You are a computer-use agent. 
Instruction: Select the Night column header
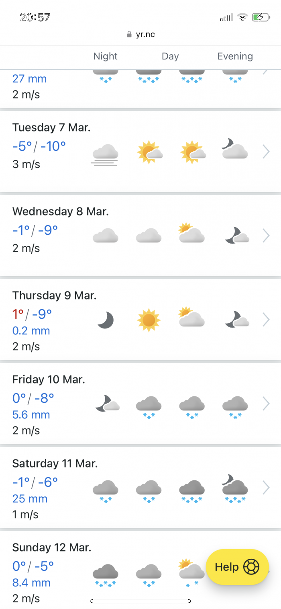tap(105, 56)
